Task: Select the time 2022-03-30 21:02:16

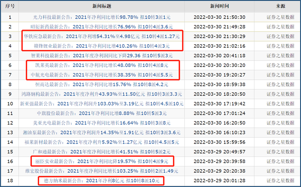Action: coord(219,46)
